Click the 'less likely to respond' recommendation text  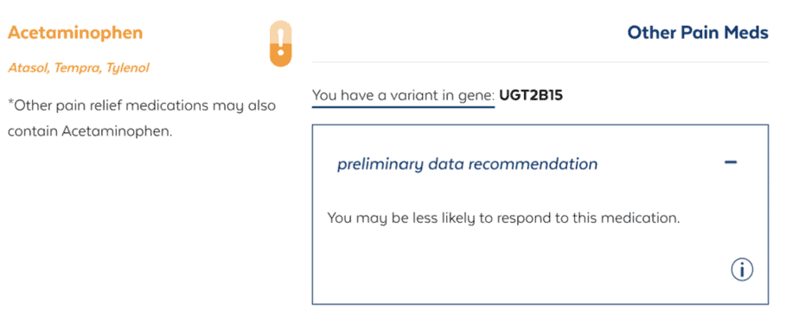tap(503, 218)
